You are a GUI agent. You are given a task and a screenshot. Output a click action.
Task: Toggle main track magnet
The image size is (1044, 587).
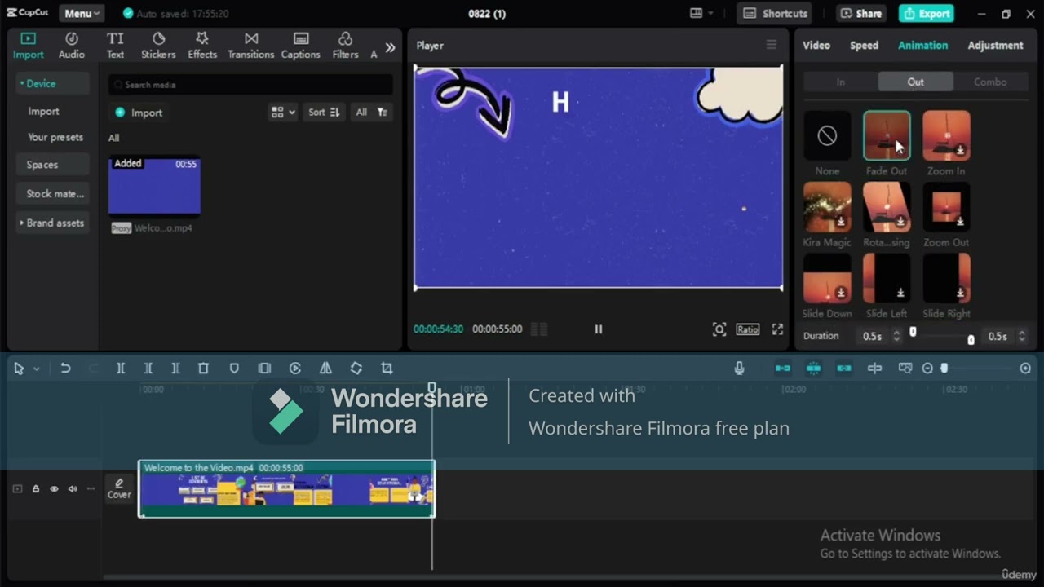click(x=783, y=369)
